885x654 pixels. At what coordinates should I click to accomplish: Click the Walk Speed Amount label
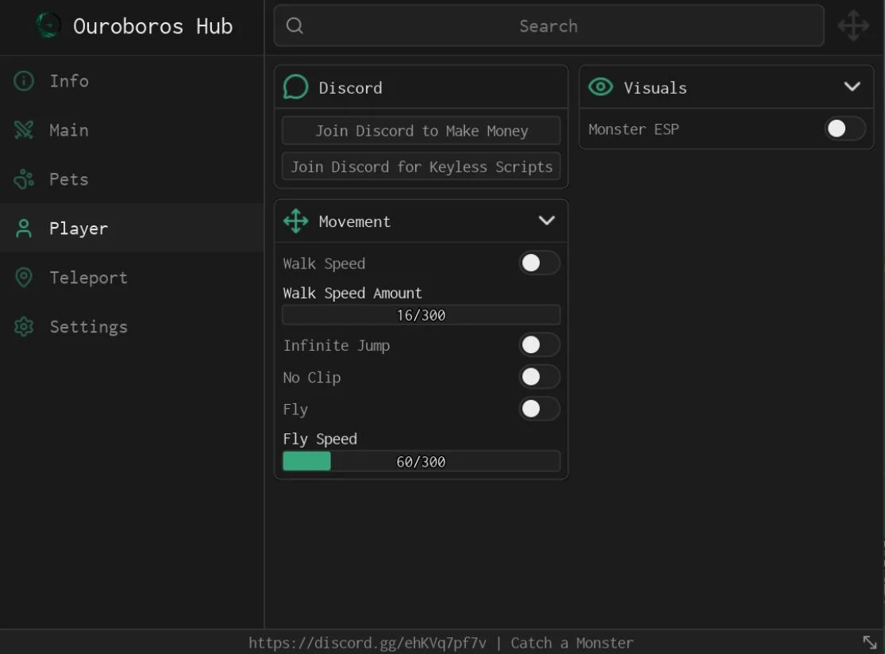coord(352,294)
